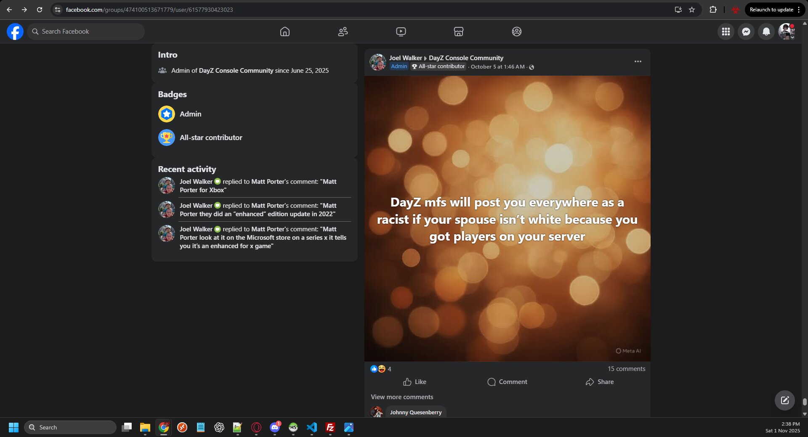Share the post

pos(600,382)
